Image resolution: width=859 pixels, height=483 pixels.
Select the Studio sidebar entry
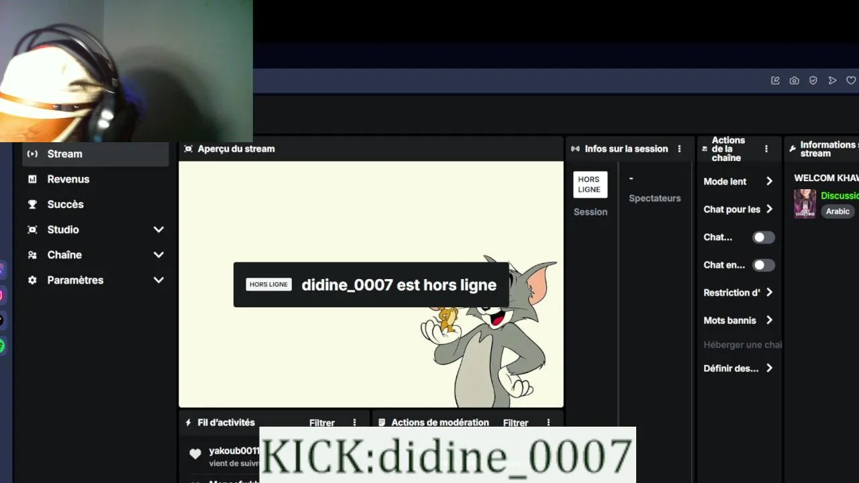pos(95,229)
